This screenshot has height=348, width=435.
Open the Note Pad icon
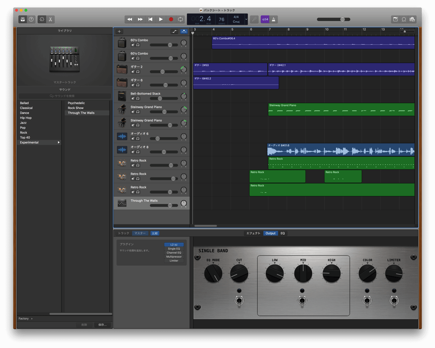point(395,19)
